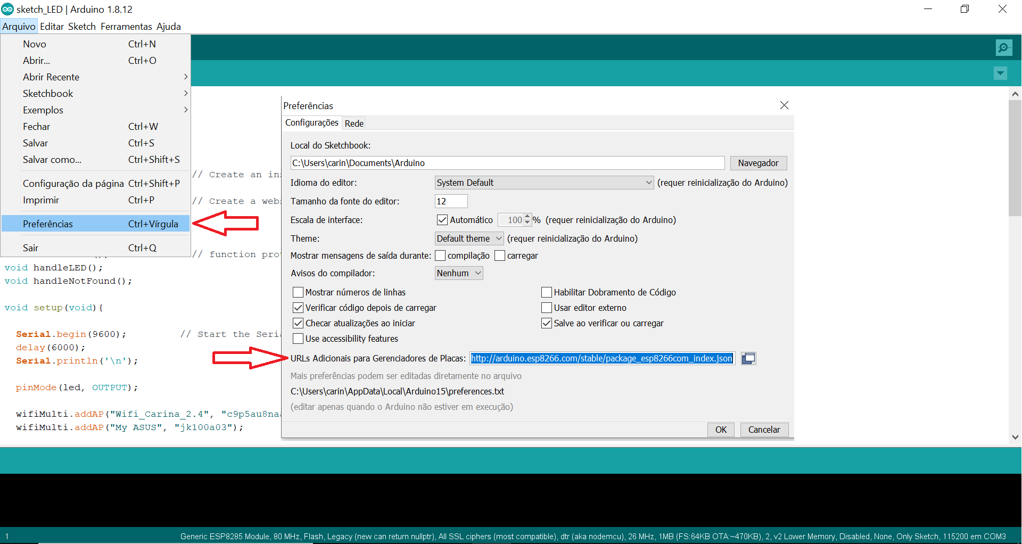The image size is (1022, 544).
Task: Open the Serial Monitor magnifier icon
Action: [x=1003, y=48]
